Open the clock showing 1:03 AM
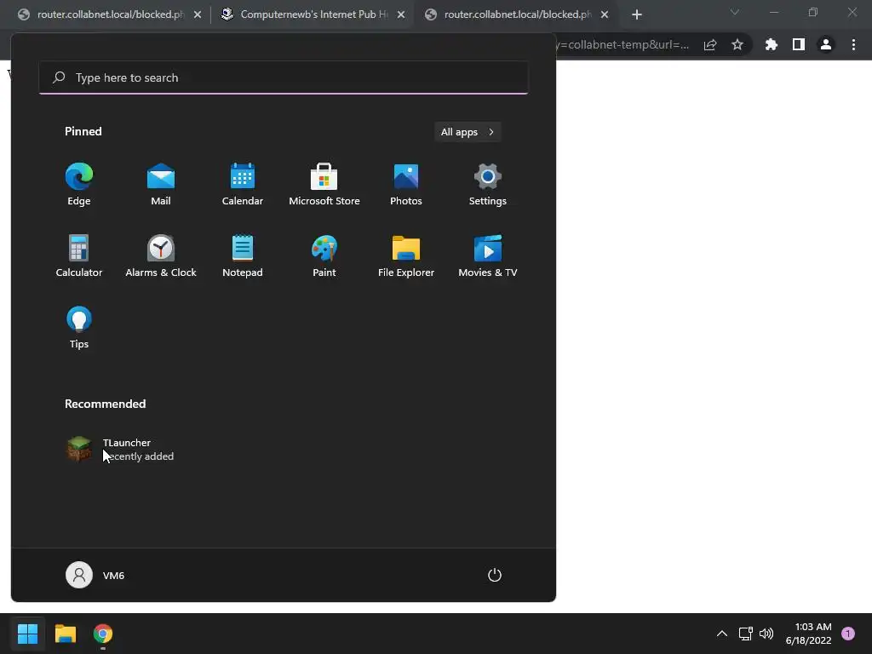Screen dimensions: 872x654 [x=809, y=634]
